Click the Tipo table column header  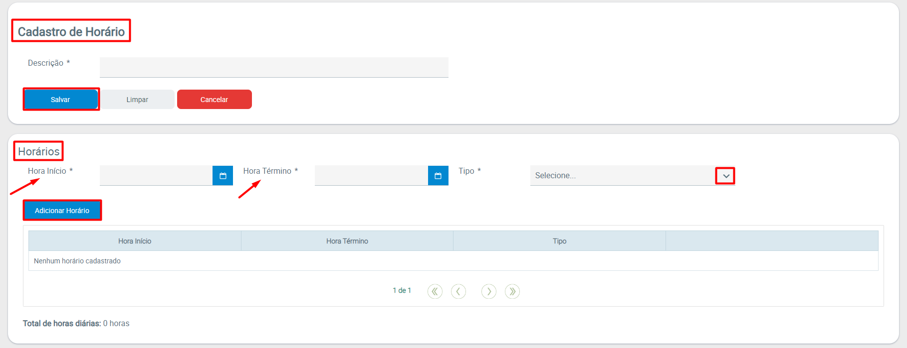[559, 241]
